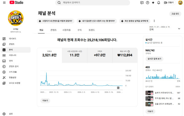Open the help question mark icon
The width and height of the screenshot is (184, 116).
(148, 2)
